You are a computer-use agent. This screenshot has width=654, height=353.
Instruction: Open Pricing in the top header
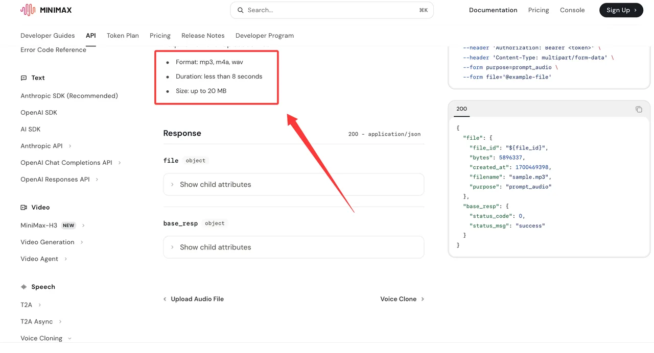[x=539, y=10]
